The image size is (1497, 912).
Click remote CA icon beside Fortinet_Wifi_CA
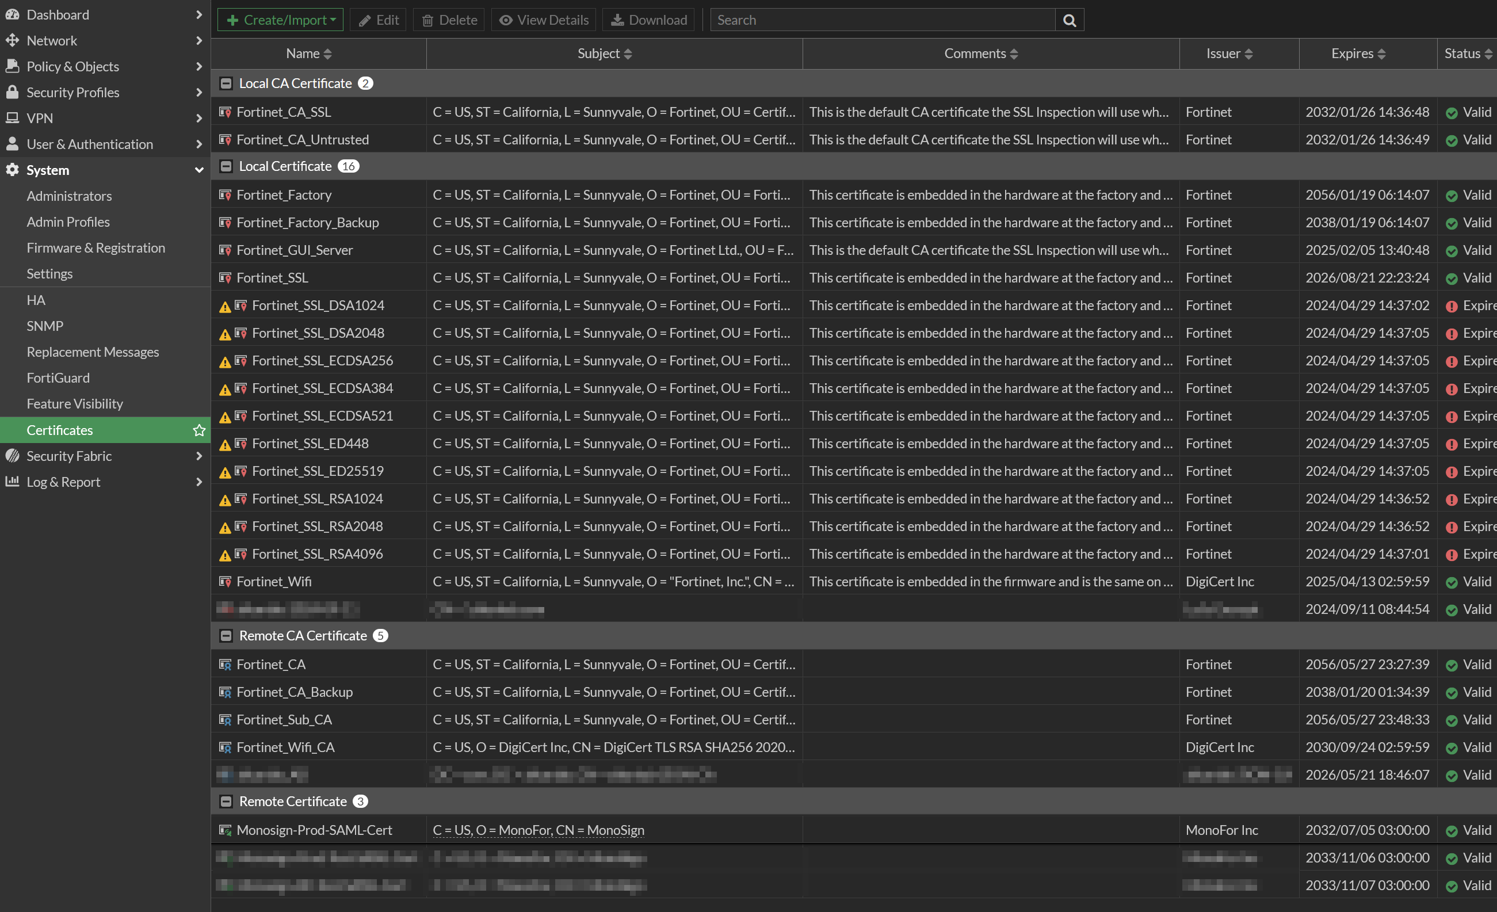225,747
